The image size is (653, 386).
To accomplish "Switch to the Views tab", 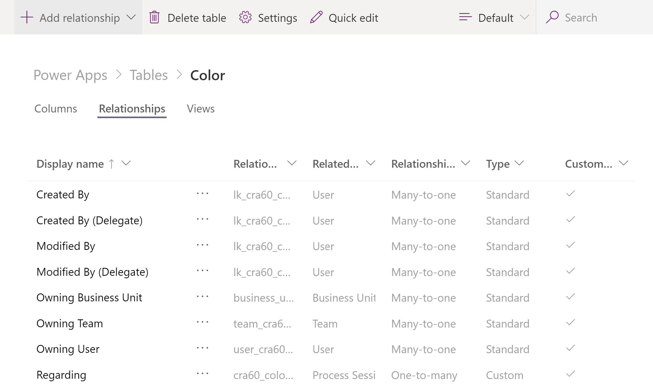I will (200, 109).
